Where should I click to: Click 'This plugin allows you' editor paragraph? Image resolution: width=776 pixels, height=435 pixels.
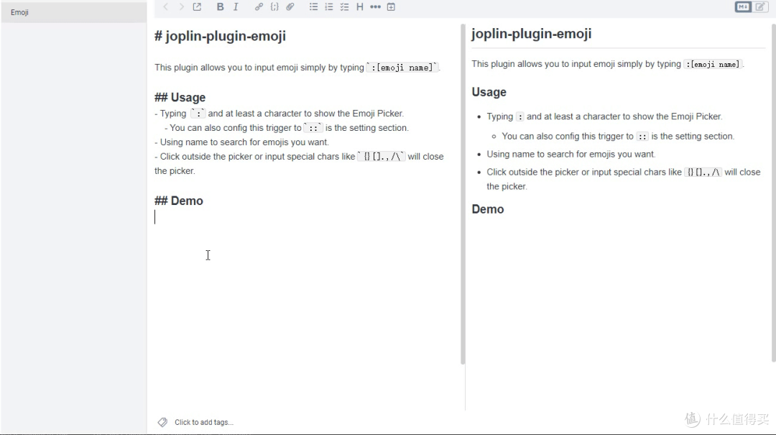(297, 68)
